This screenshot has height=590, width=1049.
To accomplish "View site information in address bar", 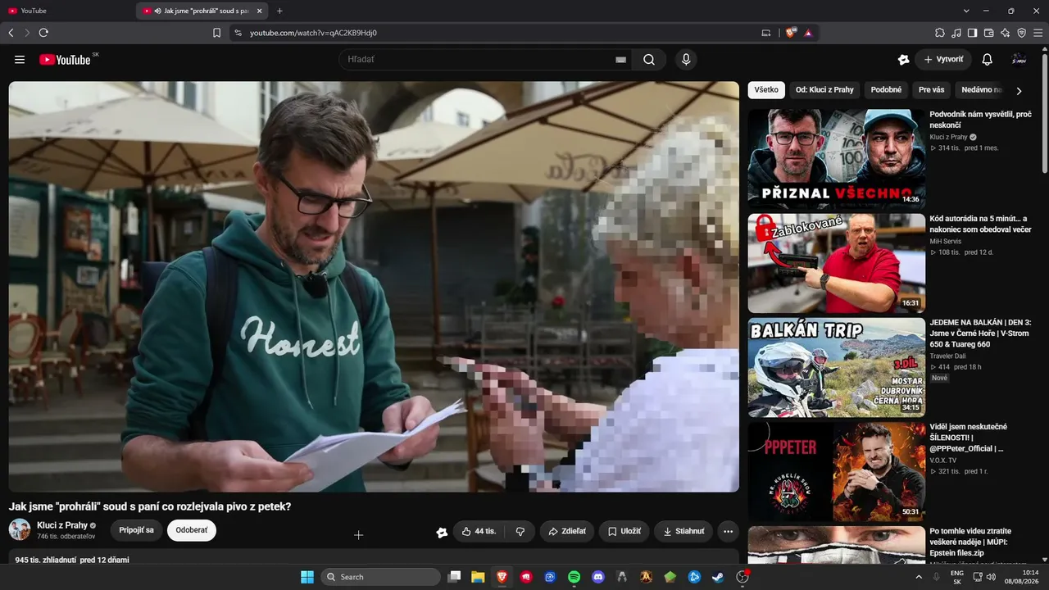I will 238,33.
